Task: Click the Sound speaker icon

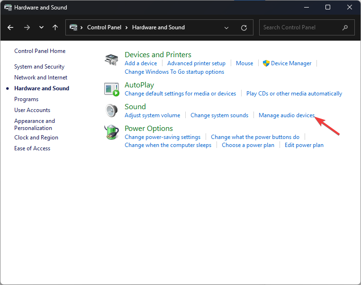Action: pyautogui.click(x=111, y=110)
